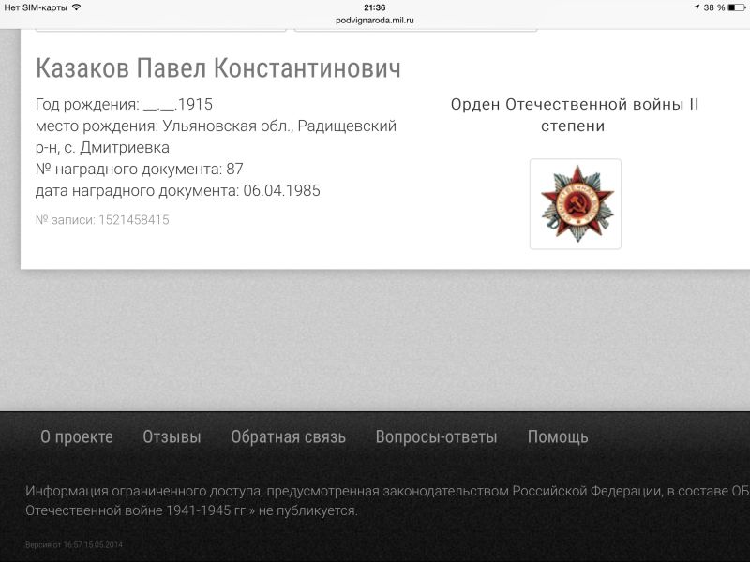Open «Обратная связь» in the footer
750x562 pixels.
[288, 436]
